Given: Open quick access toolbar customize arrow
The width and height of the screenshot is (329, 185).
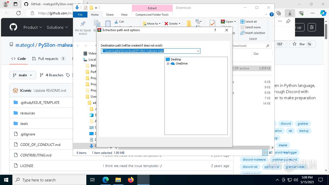Looking at the screenshot, I should click(96, 8).
